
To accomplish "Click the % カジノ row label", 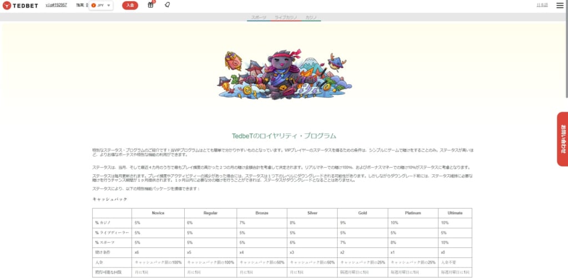I will pyautogui.click(x=112, y=223).
